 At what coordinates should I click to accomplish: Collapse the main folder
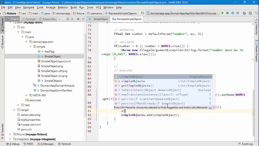tap(18, 32)
